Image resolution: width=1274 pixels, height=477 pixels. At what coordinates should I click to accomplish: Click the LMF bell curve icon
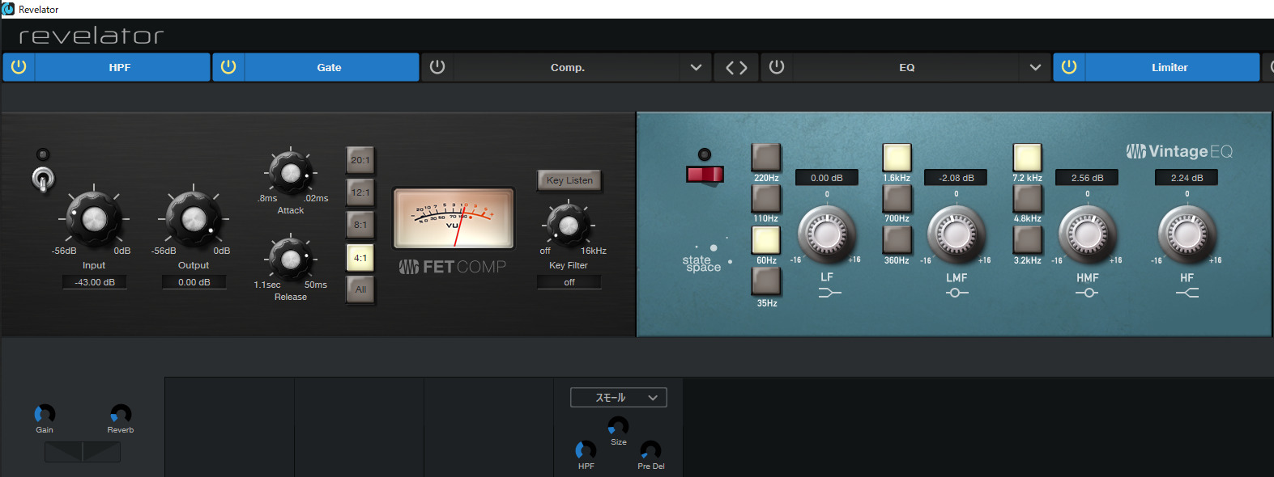point(957,293)
